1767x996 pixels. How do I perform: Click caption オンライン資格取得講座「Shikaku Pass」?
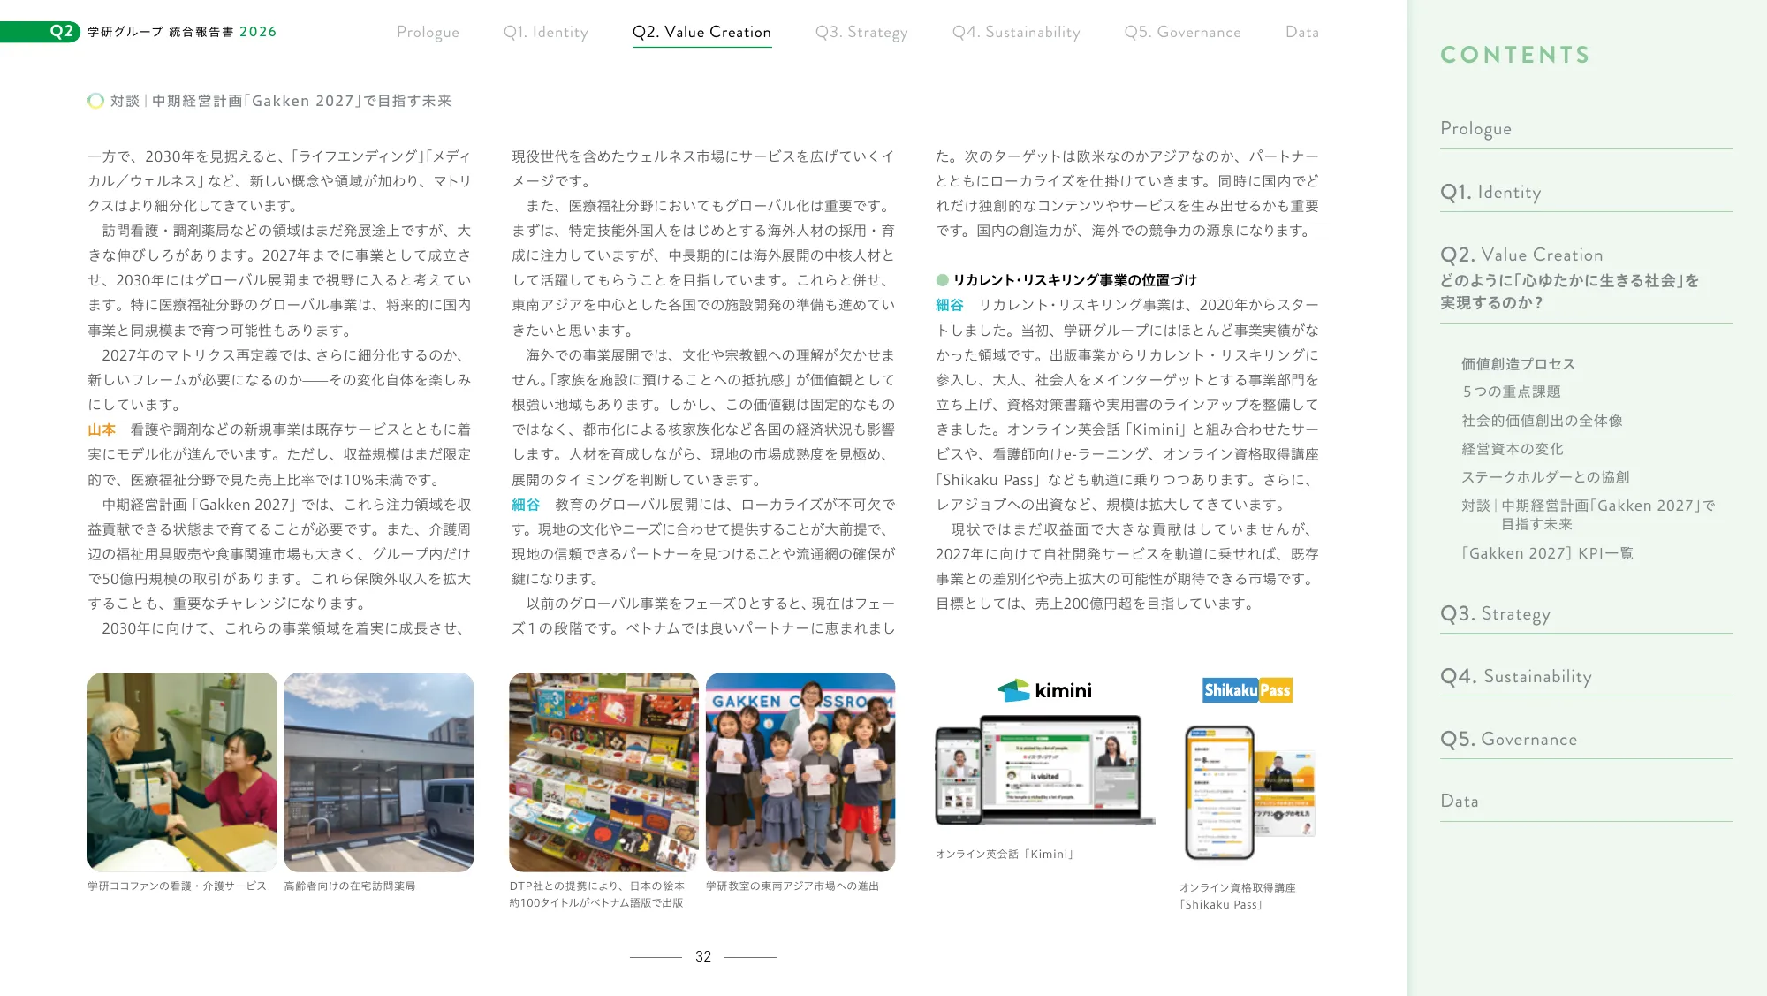click(x=1238, y=896)
